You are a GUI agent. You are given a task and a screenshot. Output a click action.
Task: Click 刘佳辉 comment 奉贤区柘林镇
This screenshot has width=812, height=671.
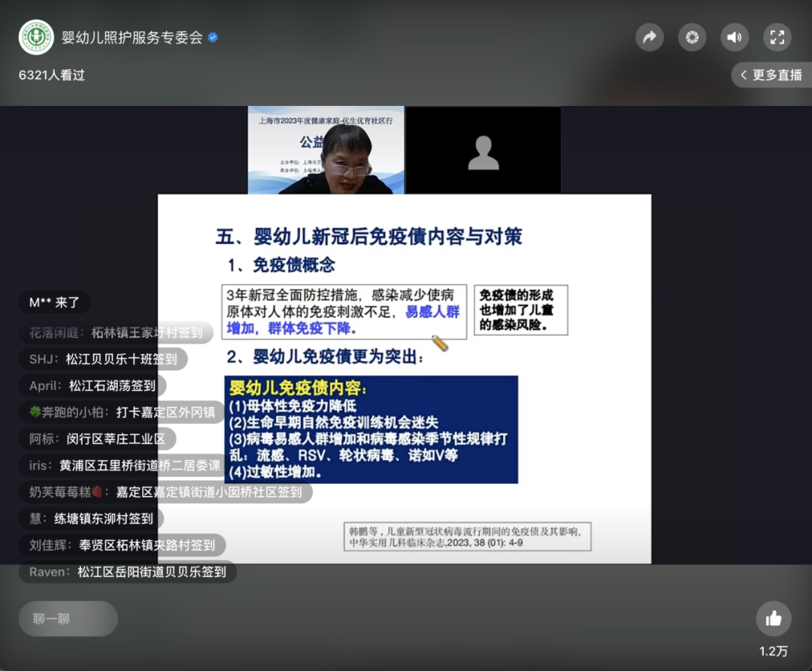click(123, 546)
